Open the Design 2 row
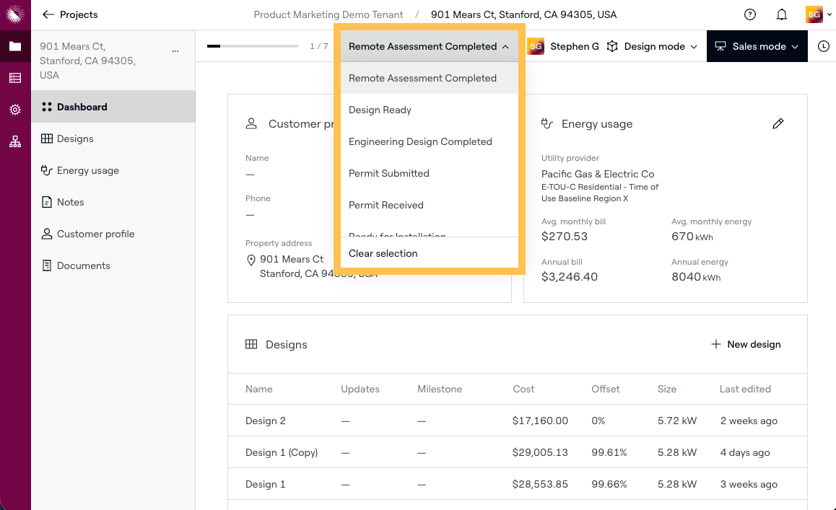Viewport: 836px width, 510px height. (x=517, y=421)
